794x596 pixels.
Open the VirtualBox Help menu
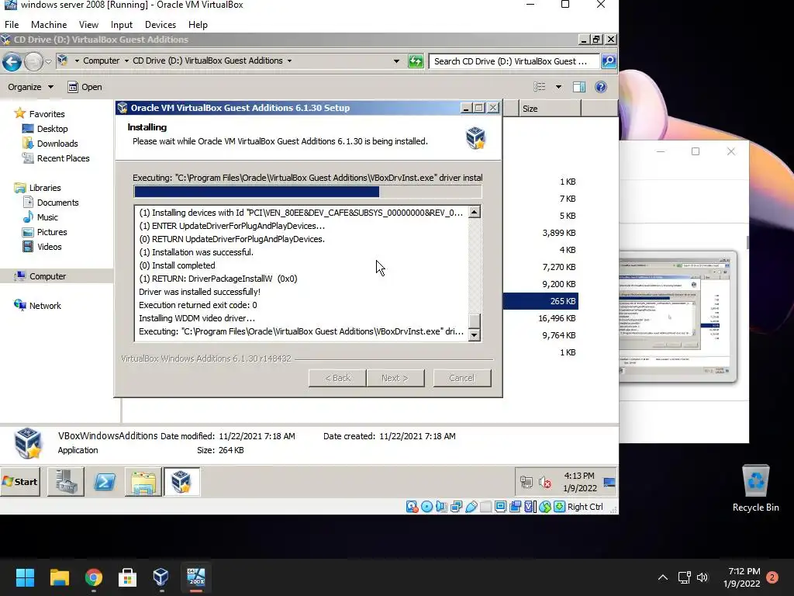(198, 24)
